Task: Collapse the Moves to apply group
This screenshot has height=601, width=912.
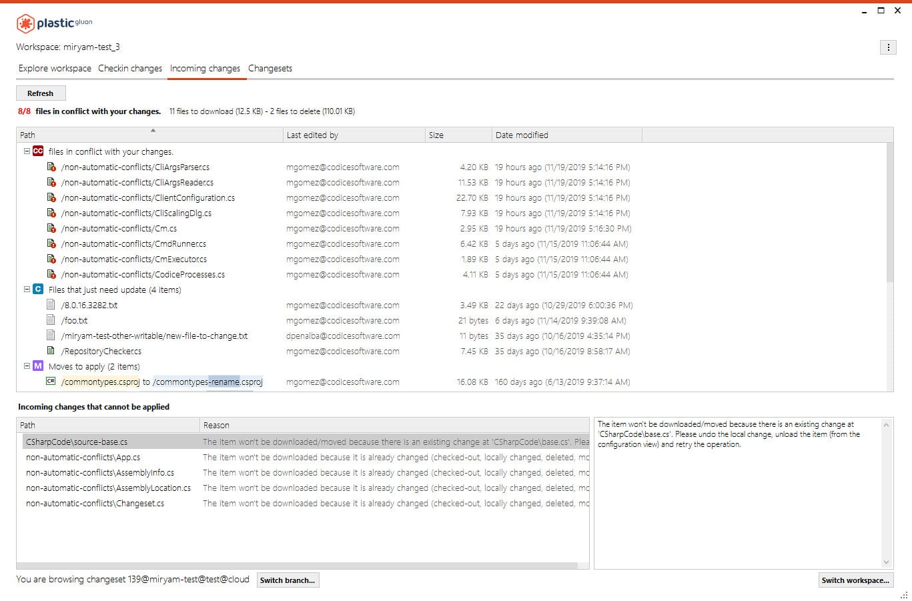Action: (25, 366)
